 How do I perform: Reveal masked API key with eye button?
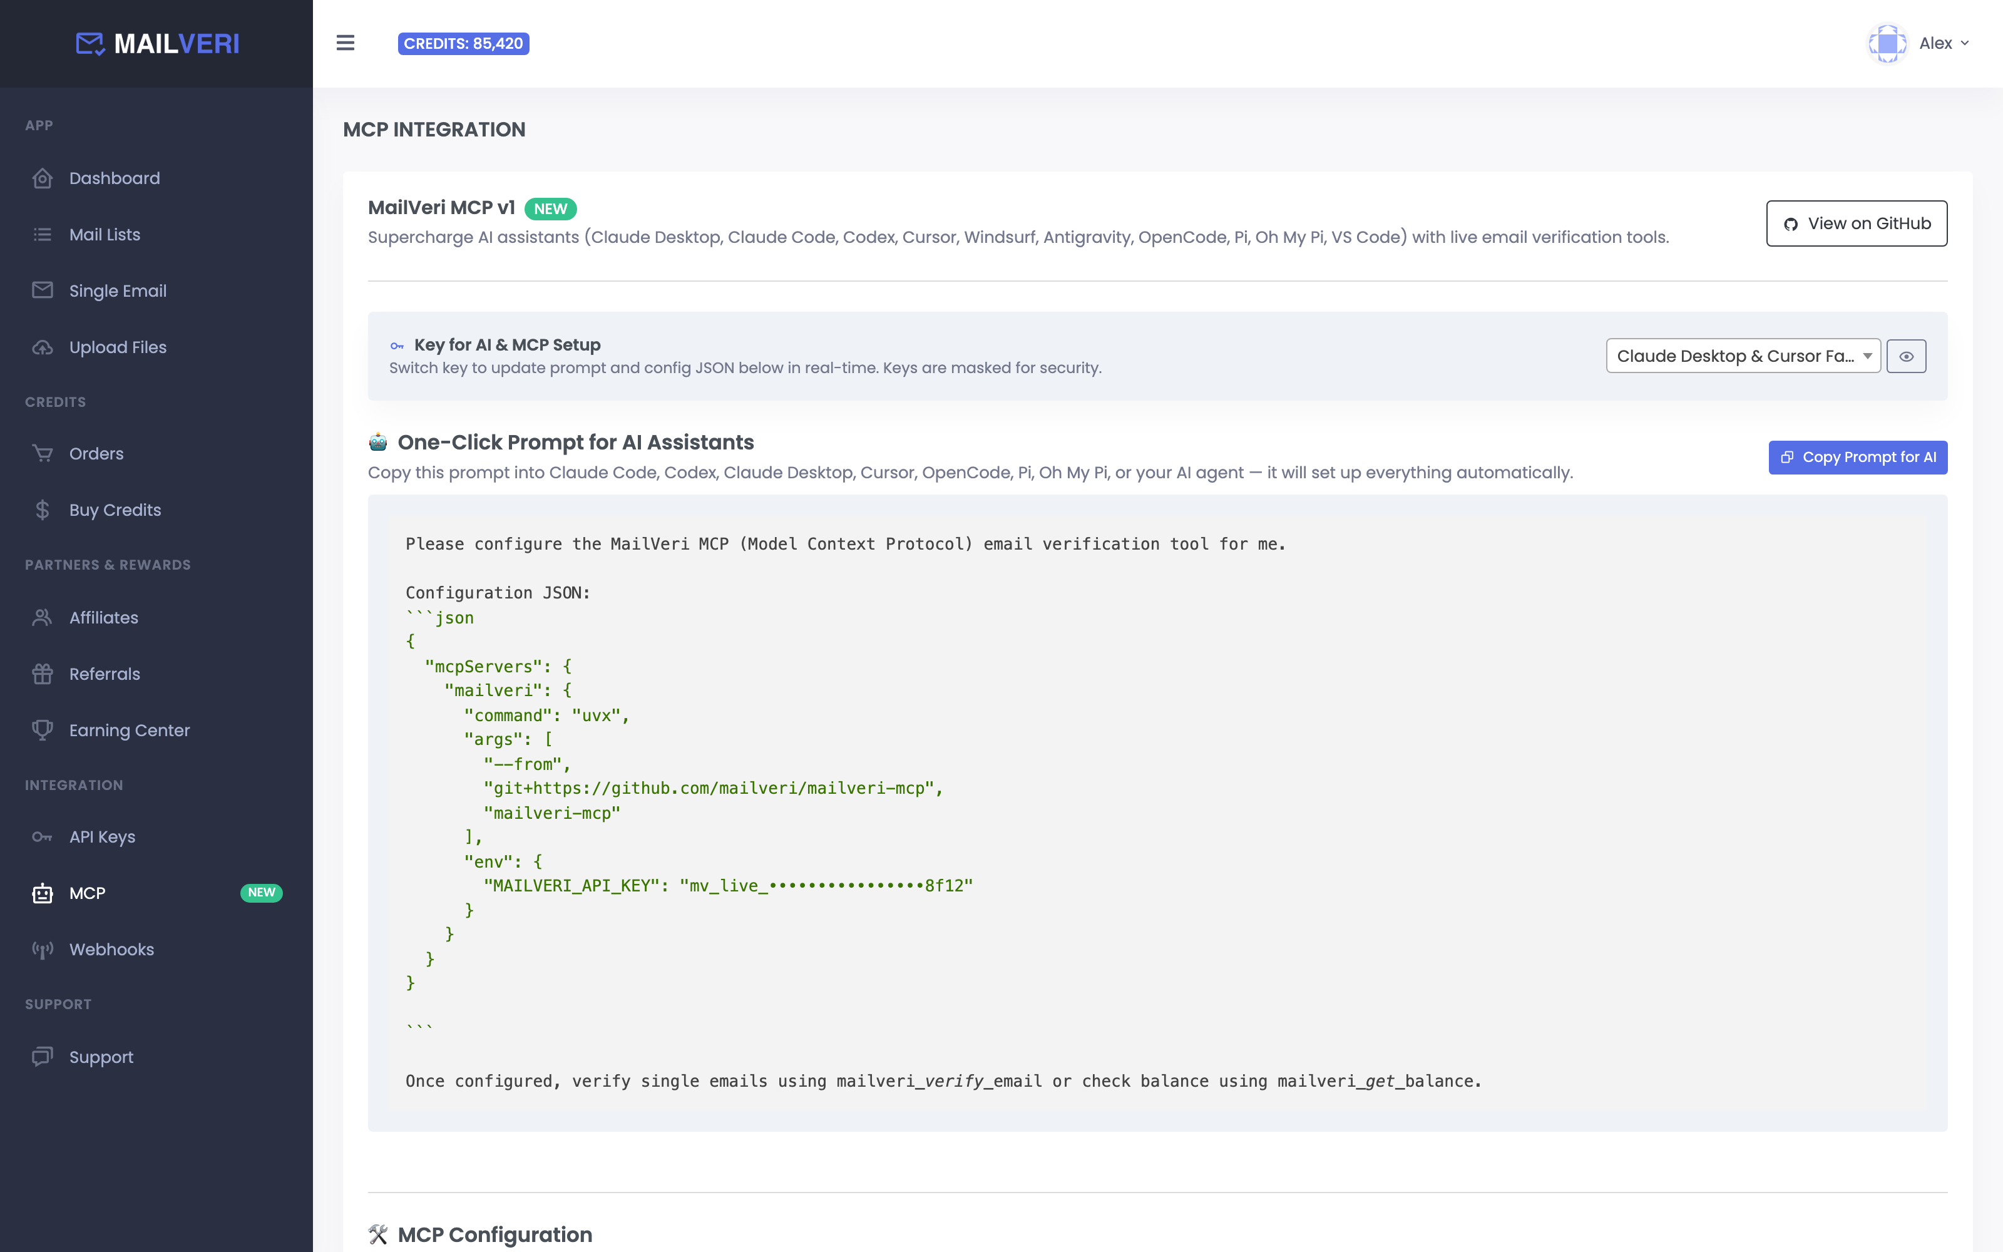[1906, 356]
